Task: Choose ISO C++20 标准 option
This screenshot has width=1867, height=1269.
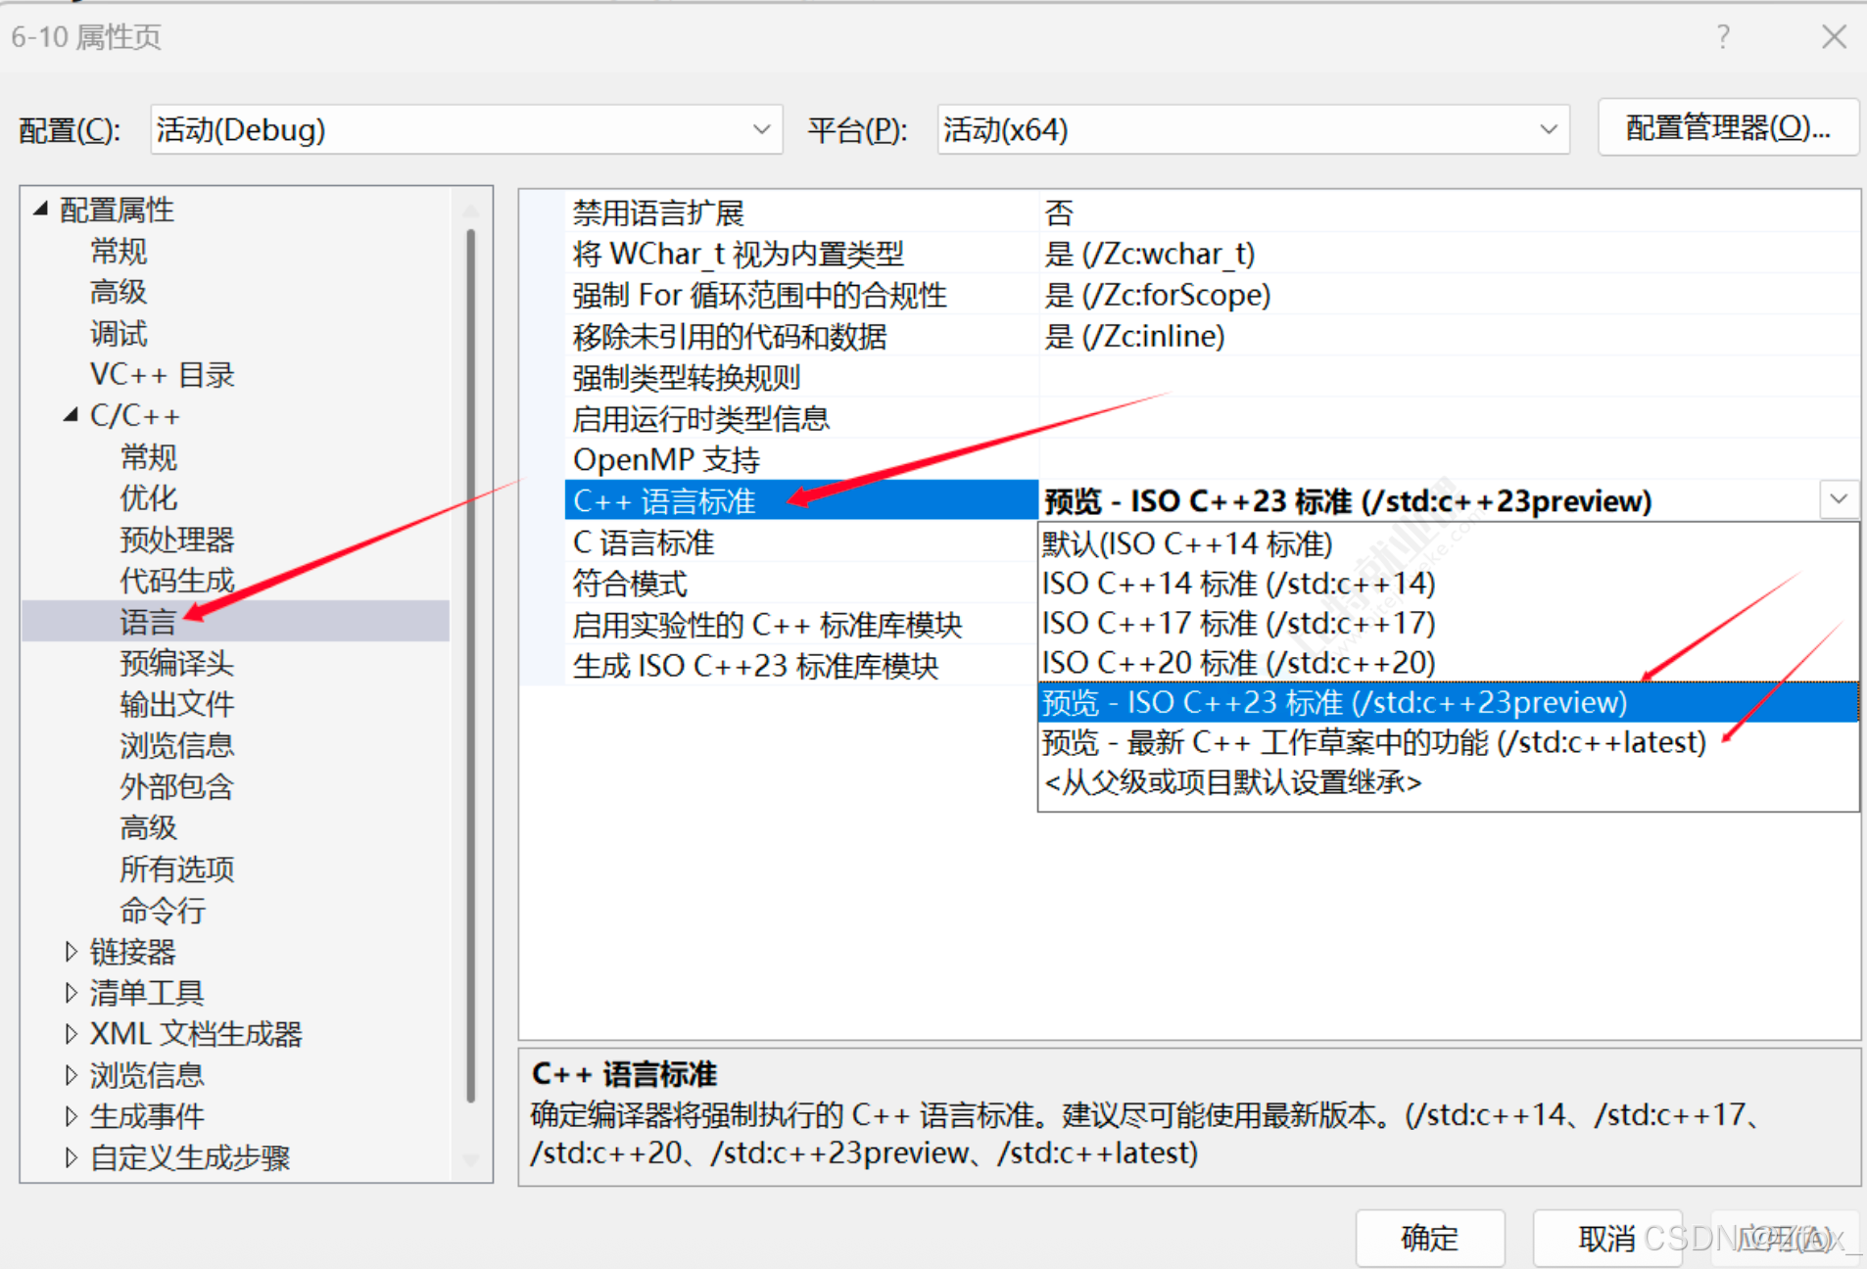Action: pyautogui.click(x=1448, y=663)
